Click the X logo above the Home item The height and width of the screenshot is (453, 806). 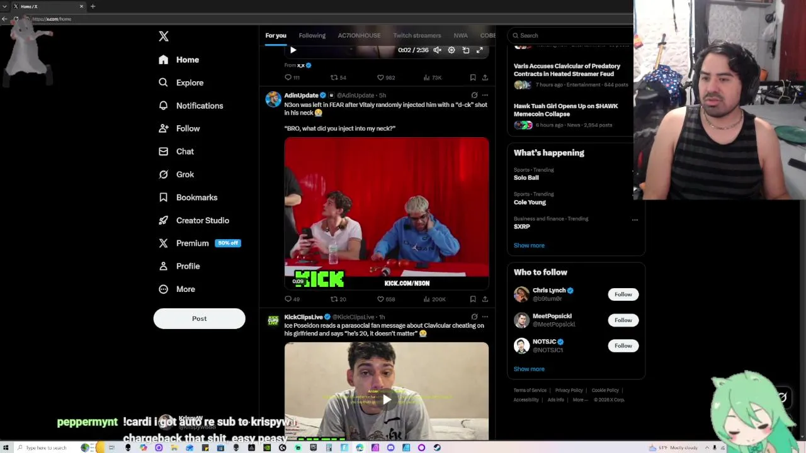pyautogui.click(x=164, y=36)
